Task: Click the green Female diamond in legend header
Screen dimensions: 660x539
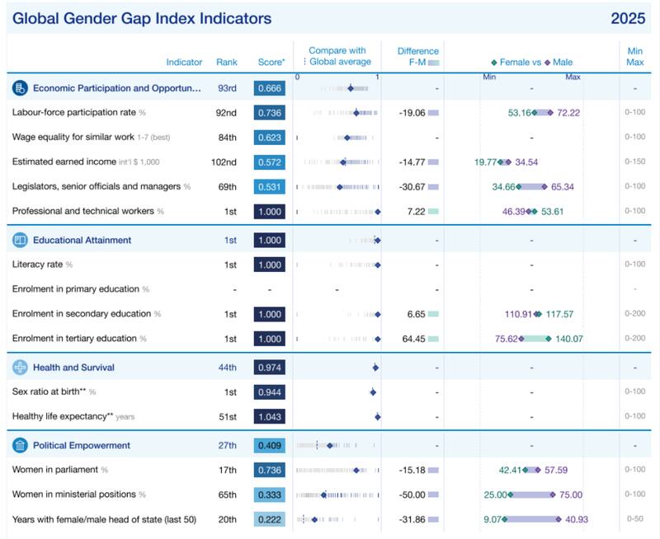Action: coord(493,62)
